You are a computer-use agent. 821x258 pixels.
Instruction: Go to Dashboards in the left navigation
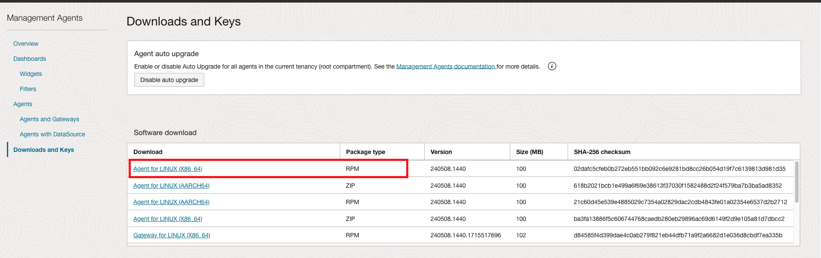(29, 59)
